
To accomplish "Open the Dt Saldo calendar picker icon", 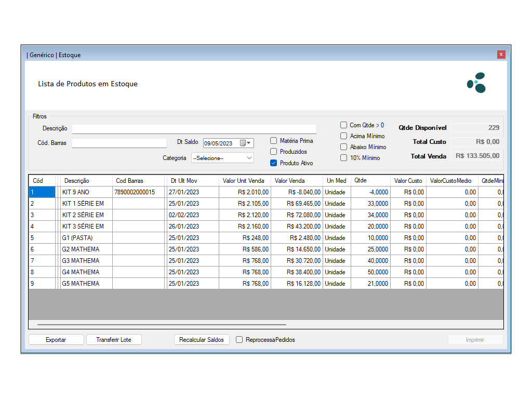I will pos(243,143).
